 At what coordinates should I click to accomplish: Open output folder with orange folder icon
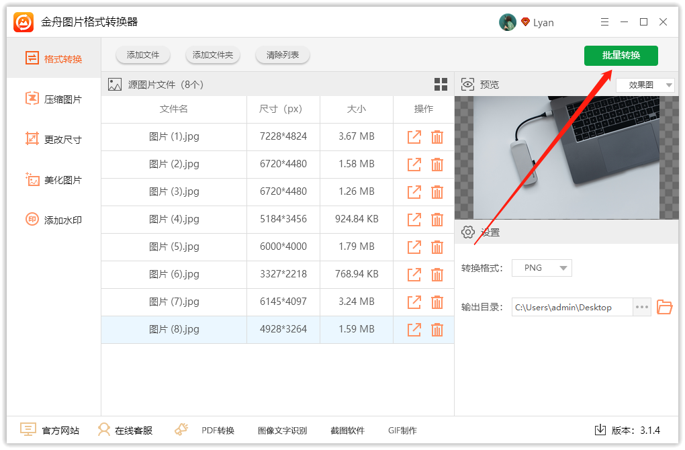pyautogui.click(x=664, y=307)
